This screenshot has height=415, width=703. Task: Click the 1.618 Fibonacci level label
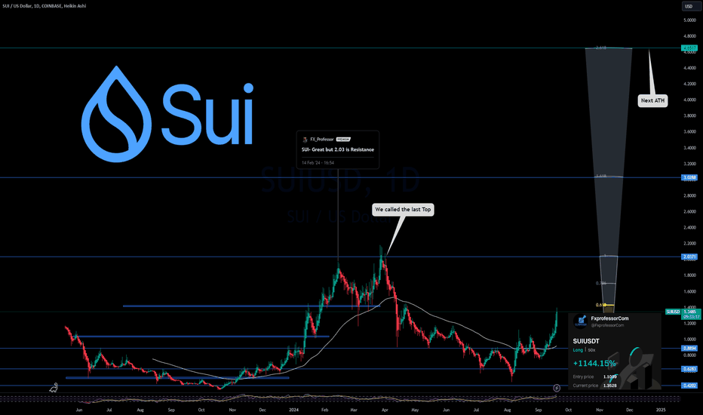tap(600, 177)
